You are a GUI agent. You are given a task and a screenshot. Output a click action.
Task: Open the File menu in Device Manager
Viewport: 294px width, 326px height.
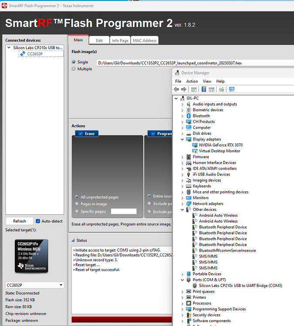click(x=178, y=81)
